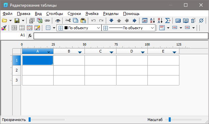This screenshot has height=124, width=209.
Task: Click the calculator icon in toolbar
Action: coord(178,21)
